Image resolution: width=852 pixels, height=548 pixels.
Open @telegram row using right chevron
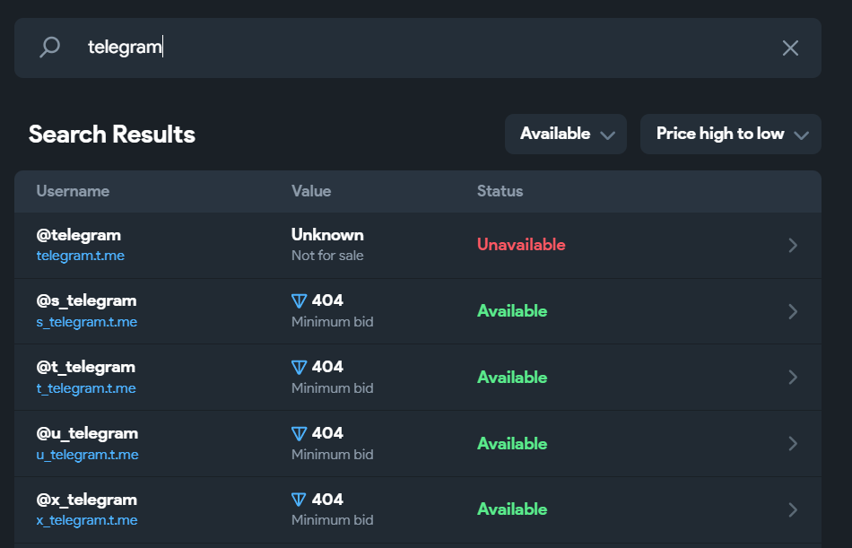(792, 246)
